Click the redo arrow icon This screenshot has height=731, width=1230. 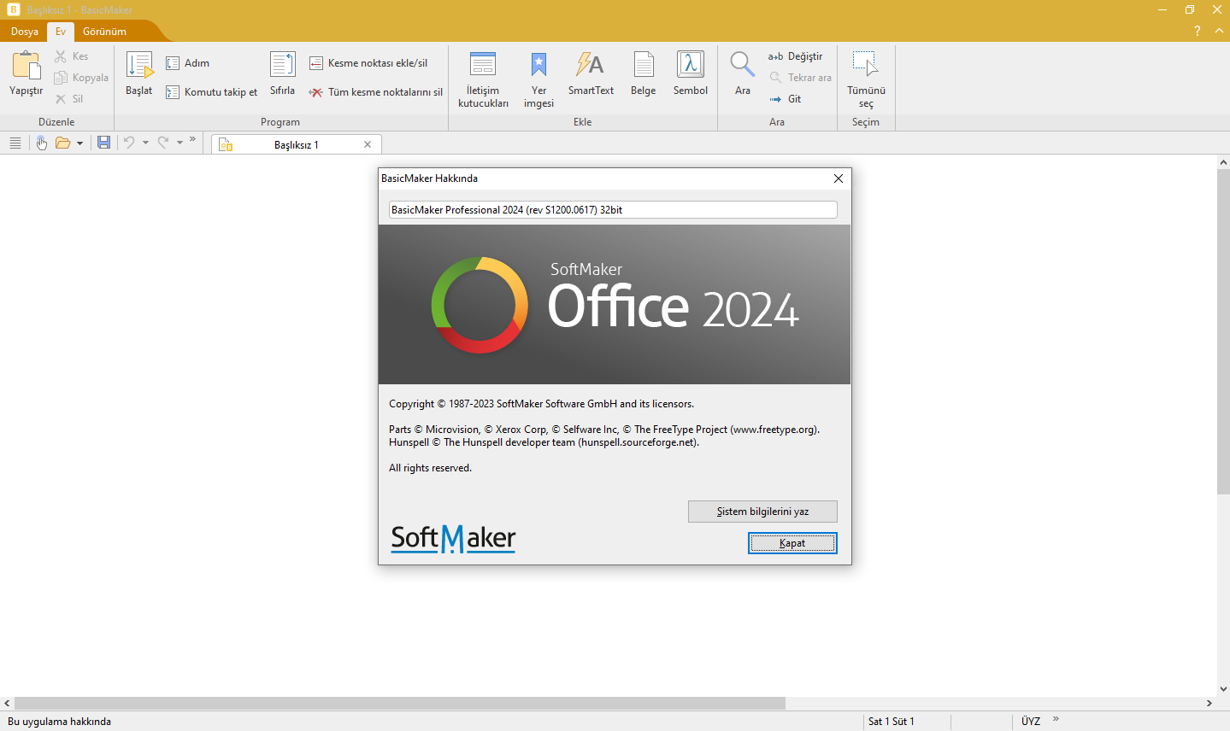pyautogui.click(x=163, y=143)
